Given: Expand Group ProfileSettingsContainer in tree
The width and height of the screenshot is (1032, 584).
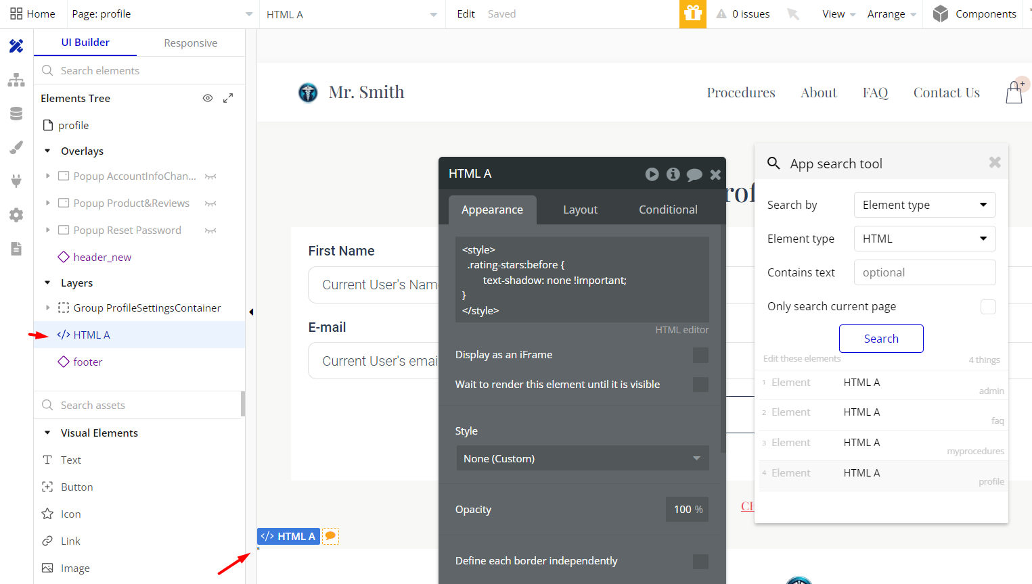Looking at the screenshot, I should (47, 308).
